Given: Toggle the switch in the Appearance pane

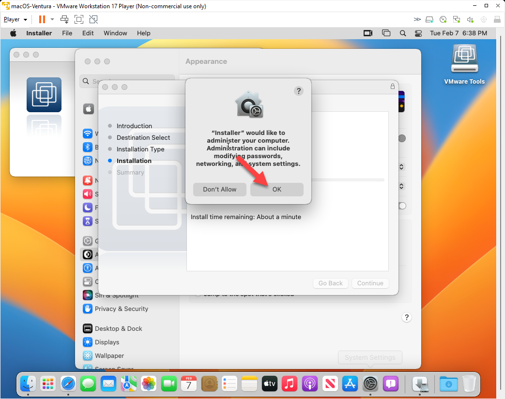Looking at the screenshot, I should tap(401, 206).
